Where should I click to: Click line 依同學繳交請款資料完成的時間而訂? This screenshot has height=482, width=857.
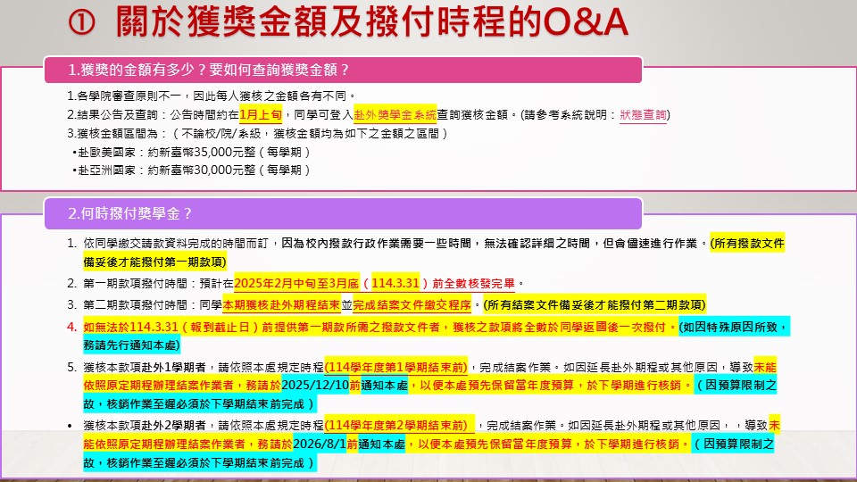tap(178, 243)
